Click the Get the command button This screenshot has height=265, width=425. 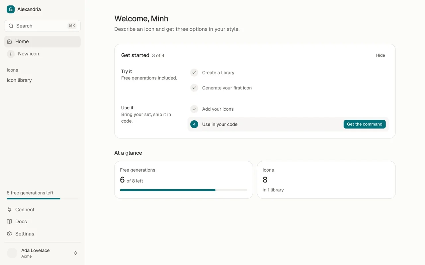(365, 124)
